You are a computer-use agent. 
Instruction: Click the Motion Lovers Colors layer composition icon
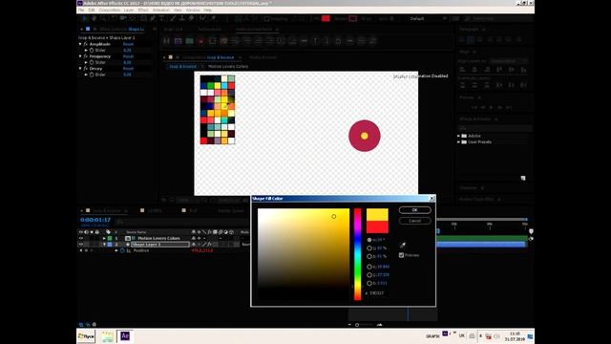[x=128, y=238]
